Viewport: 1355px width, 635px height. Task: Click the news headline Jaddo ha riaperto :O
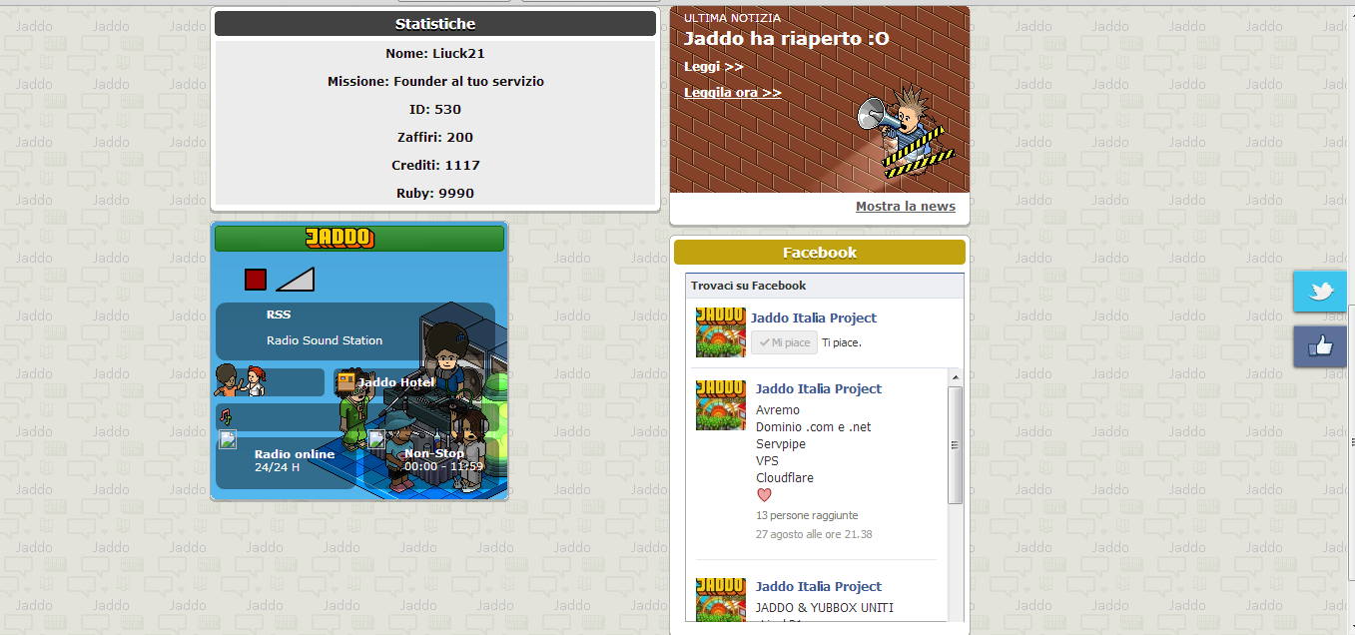pos(786,39)
